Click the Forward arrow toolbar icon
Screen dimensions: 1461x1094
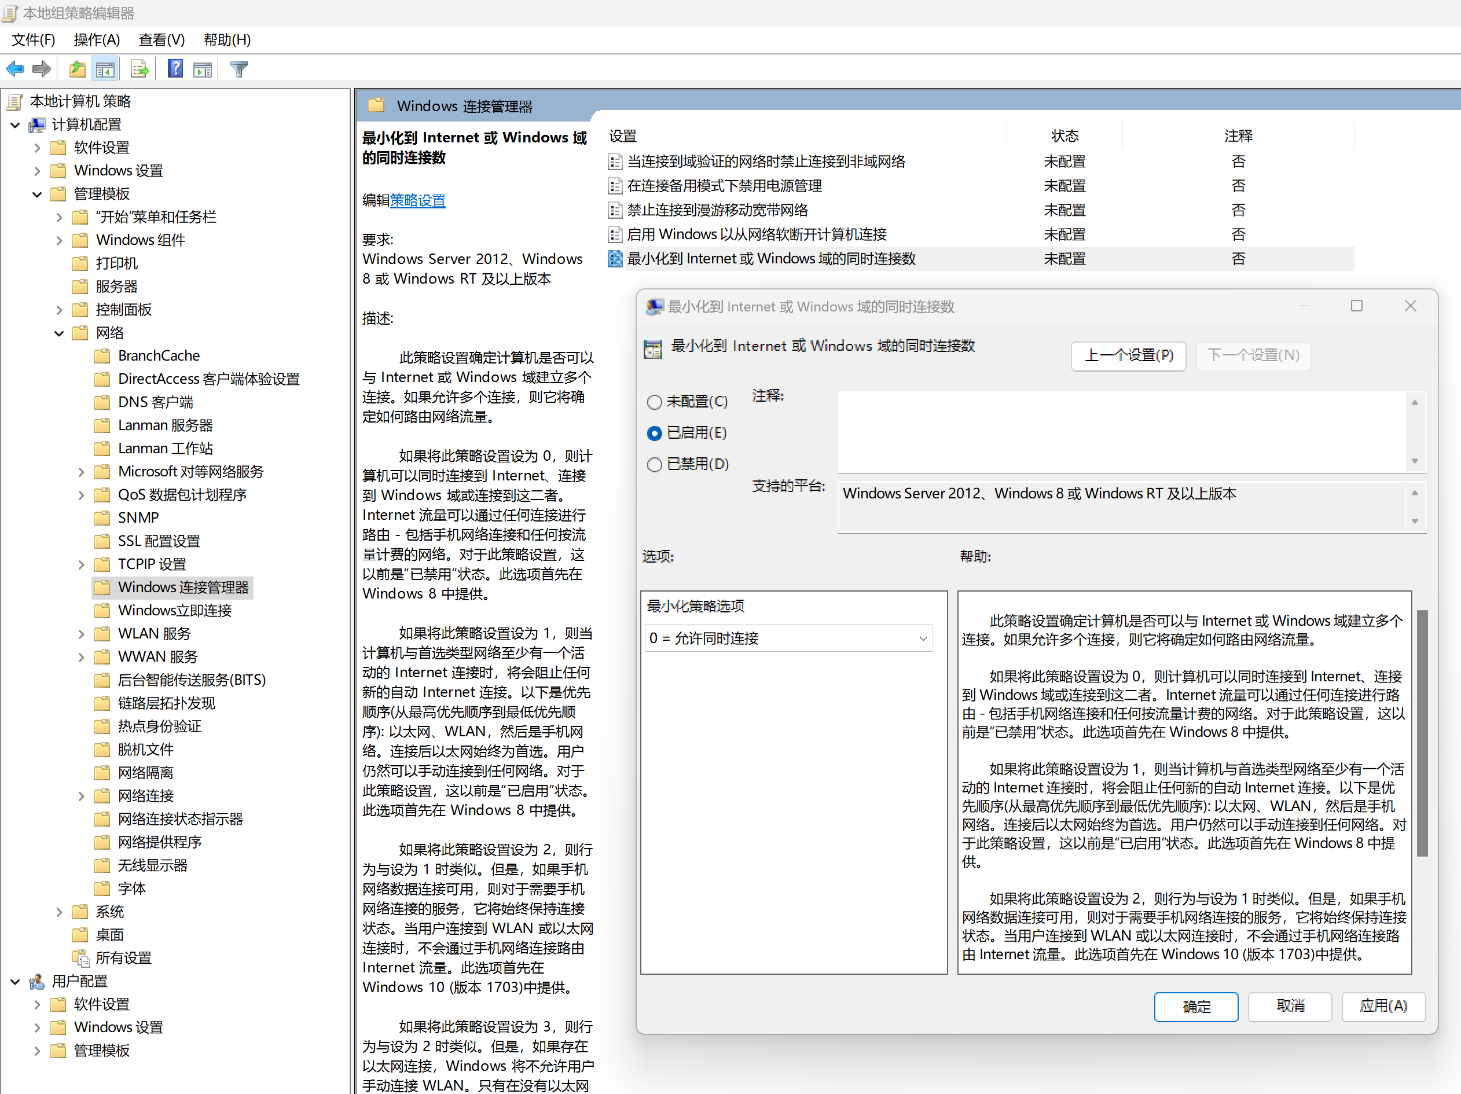42,69
